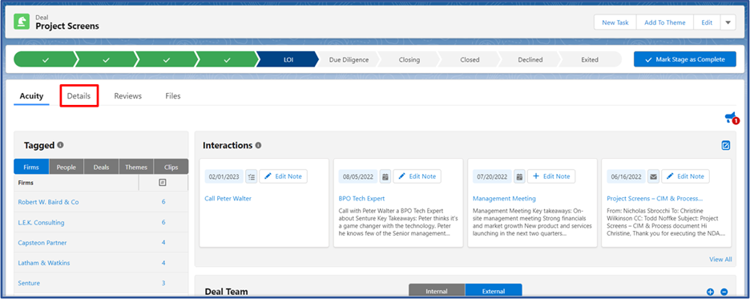Open the BPO Tech Expert interaction
750x299 pixels.
[x=361, y=198]
